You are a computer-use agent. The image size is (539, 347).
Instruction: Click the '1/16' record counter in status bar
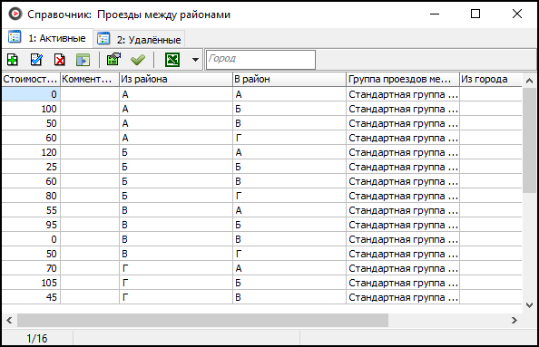click(37, 339)
